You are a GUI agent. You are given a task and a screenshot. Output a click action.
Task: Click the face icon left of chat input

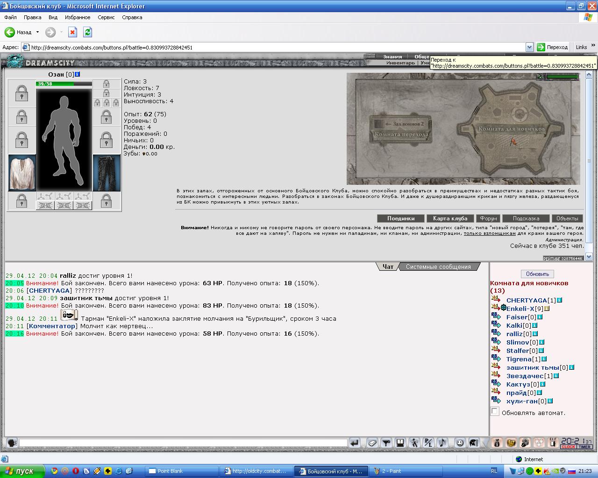point(12,443)
